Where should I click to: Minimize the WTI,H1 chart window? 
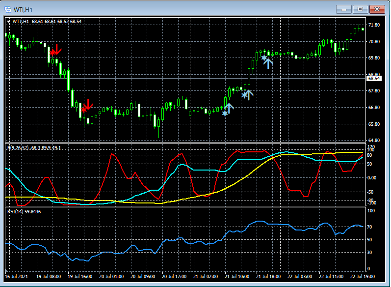[345, 9]
